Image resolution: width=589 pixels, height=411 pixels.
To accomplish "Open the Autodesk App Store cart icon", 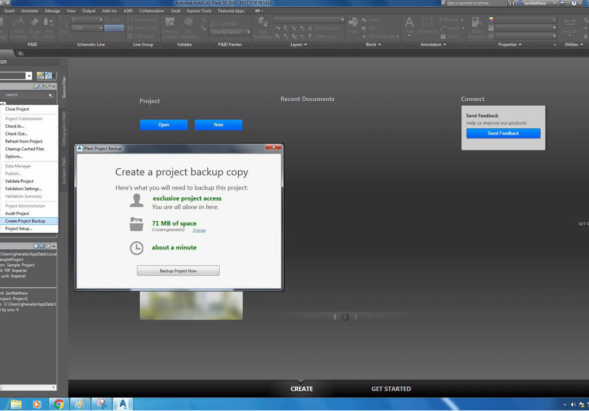I will point(562,3).
